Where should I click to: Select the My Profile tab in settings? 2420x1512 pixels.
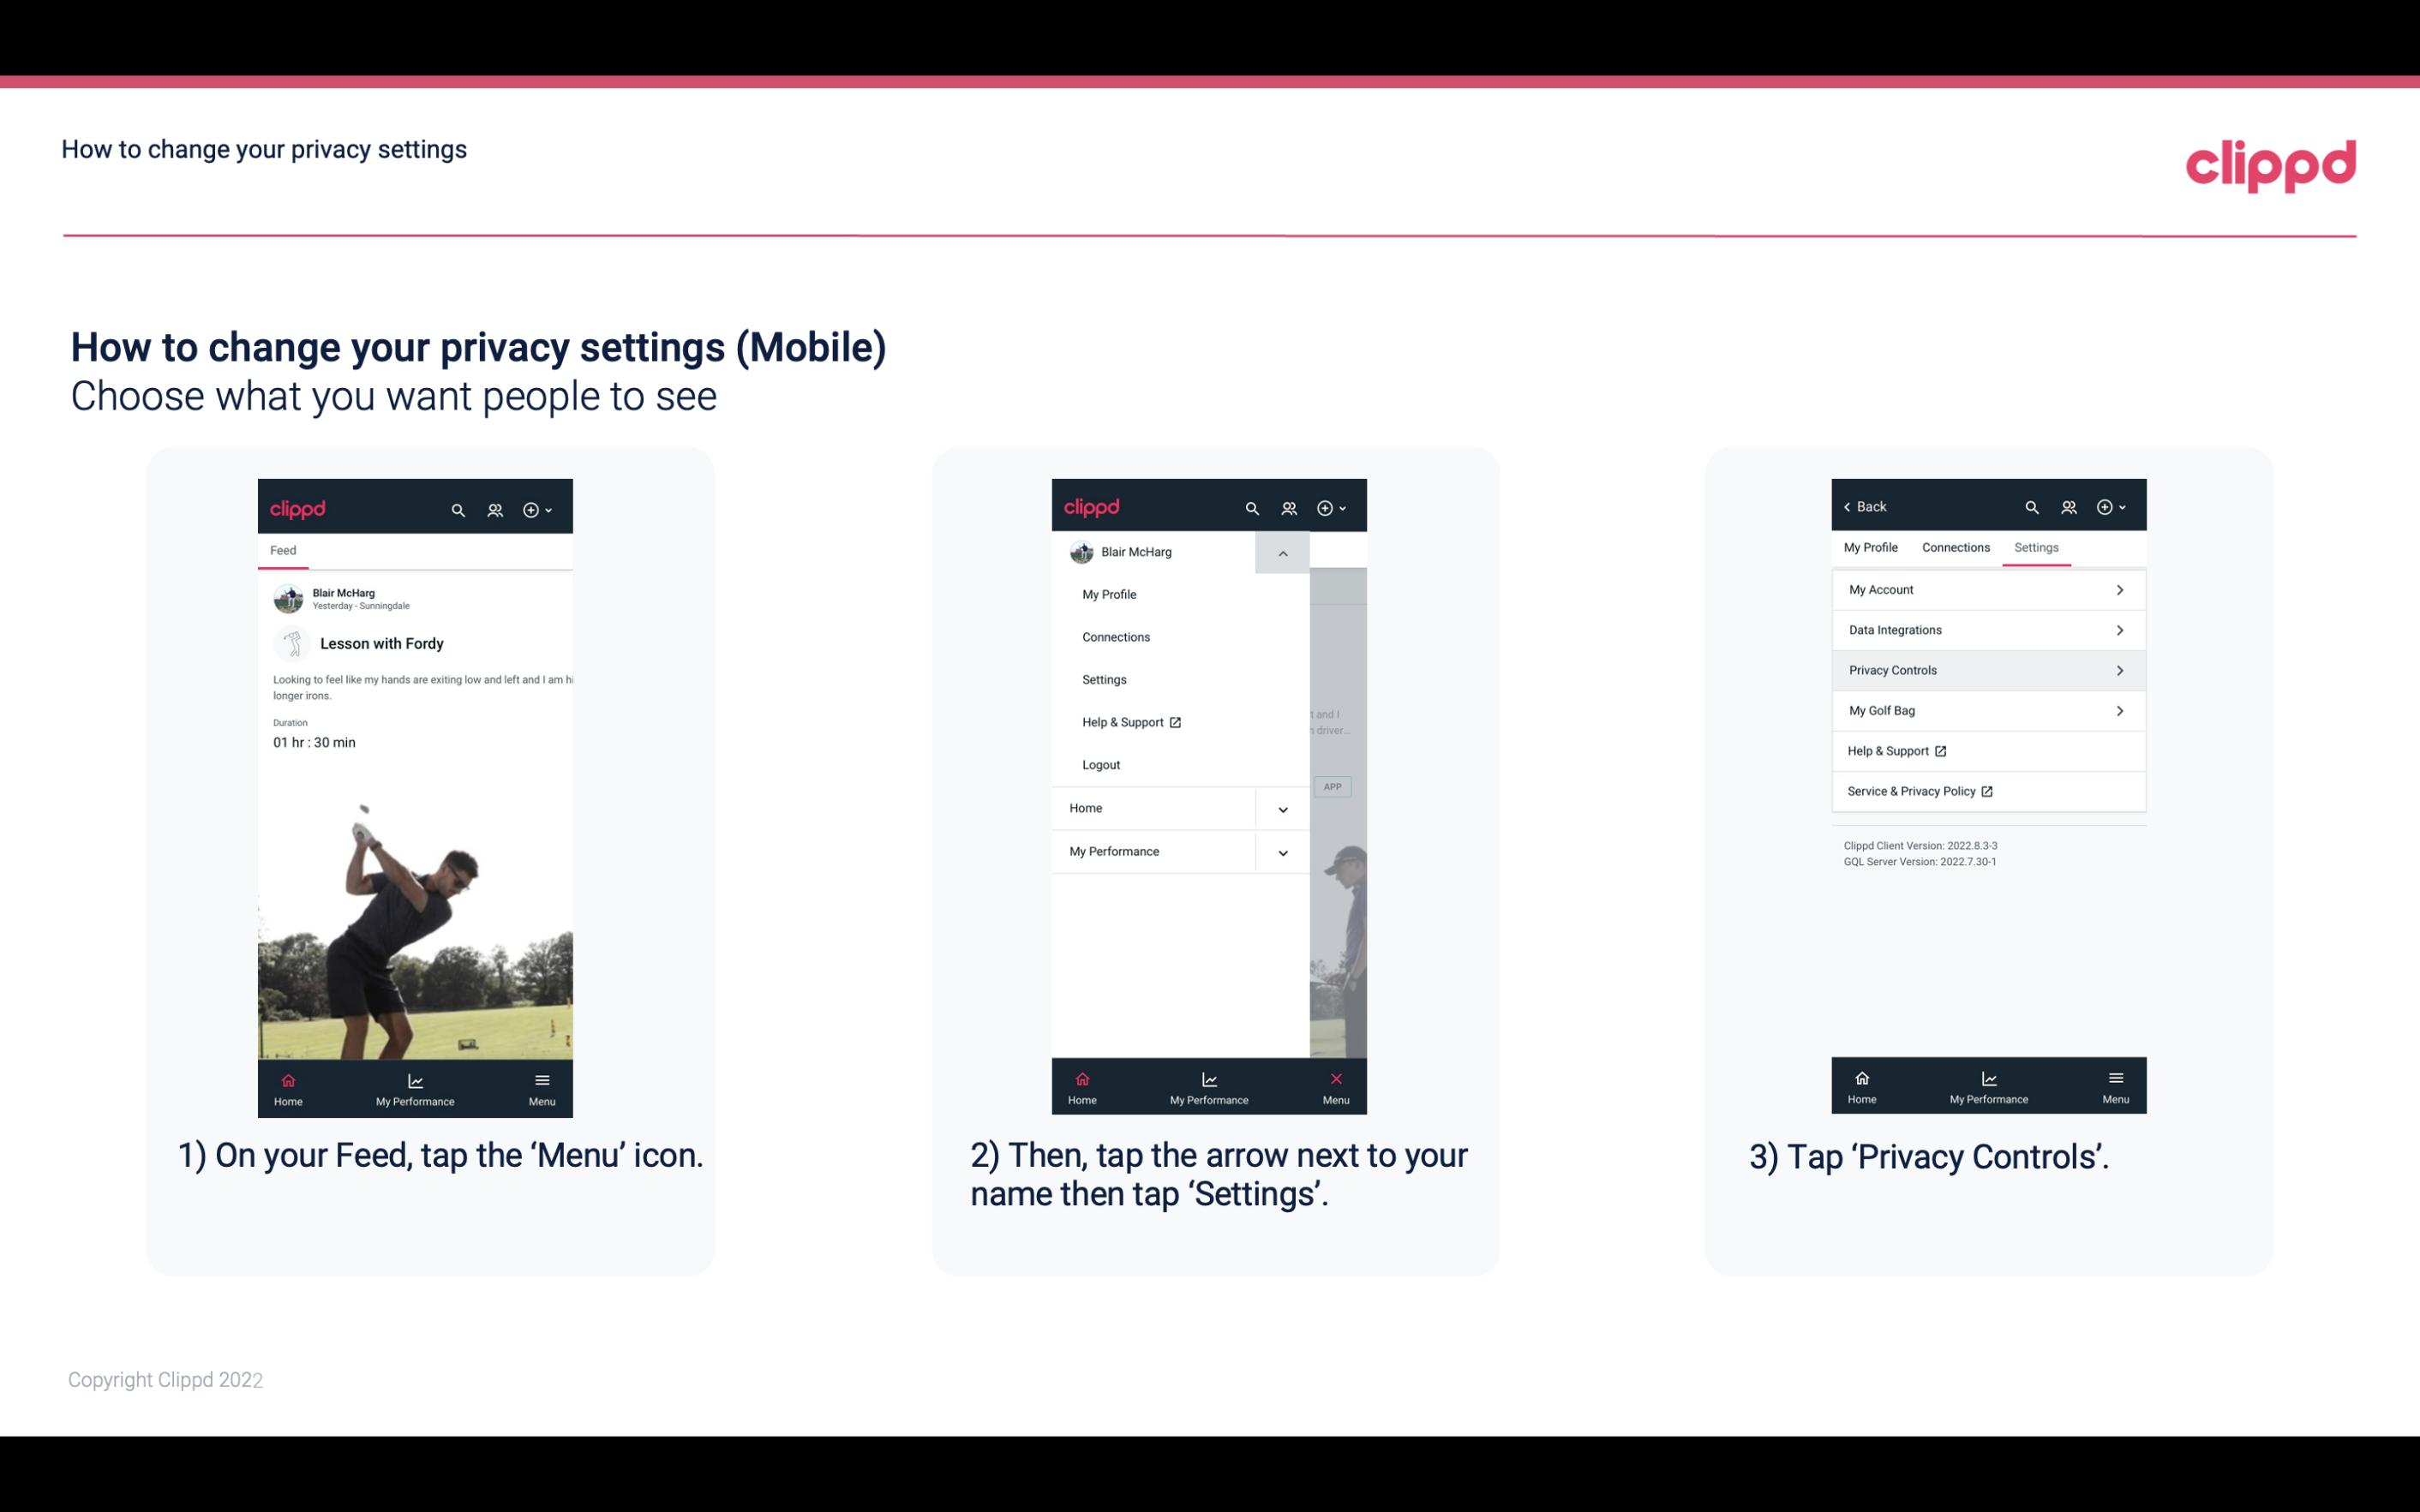click(1872, 547)
